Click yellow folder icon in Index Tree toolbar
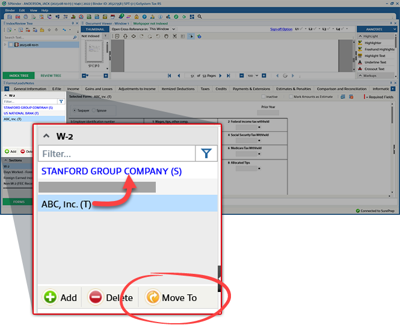The image size is (400, 328). click(42, 30)
